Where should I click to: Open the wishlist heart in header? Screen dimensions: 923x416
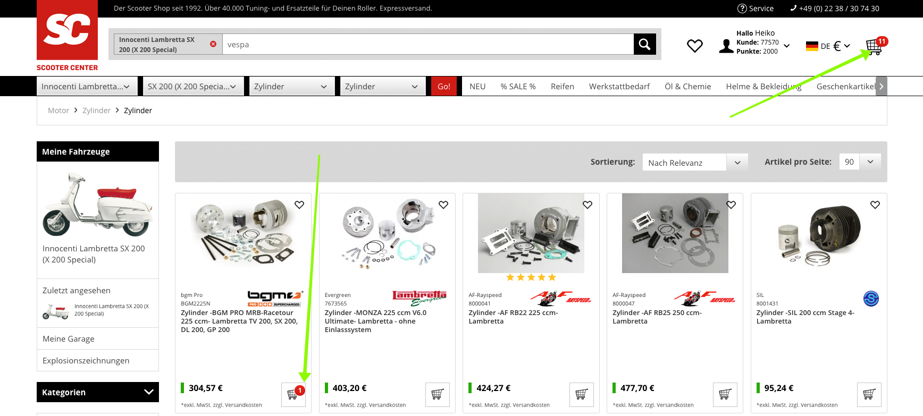[694, 46]
